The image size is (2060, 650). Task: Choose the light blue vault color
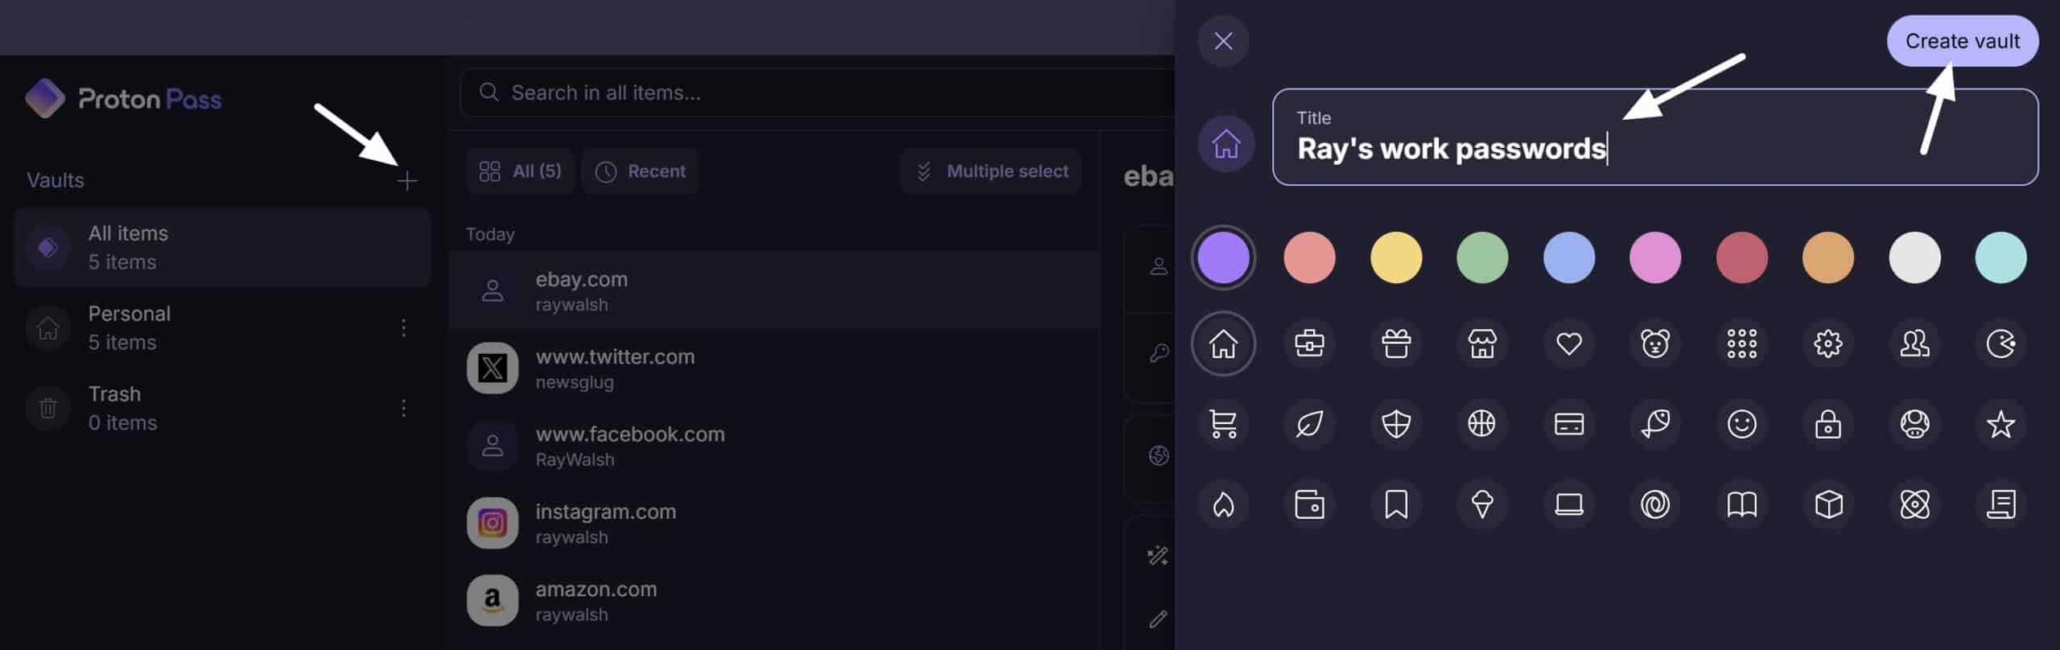point(1569,257)
